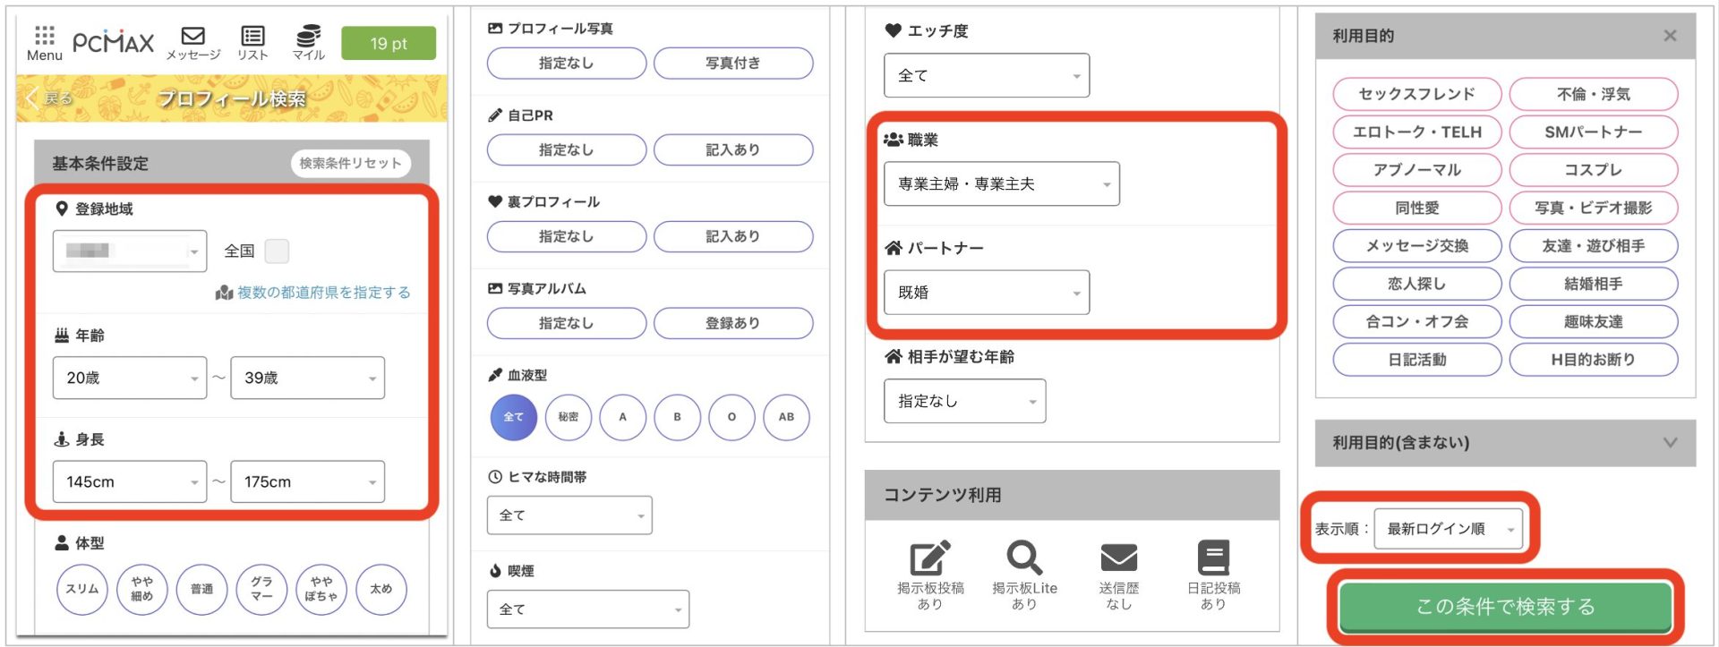1719x647 pixels.
Task: Click the 日記投稿 book icon
Action: (1213, 558)
